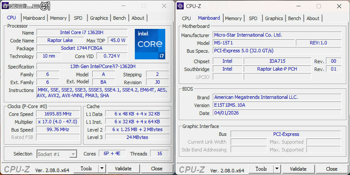
Task: Click Tools button in left window
Action: pos(86,169)
